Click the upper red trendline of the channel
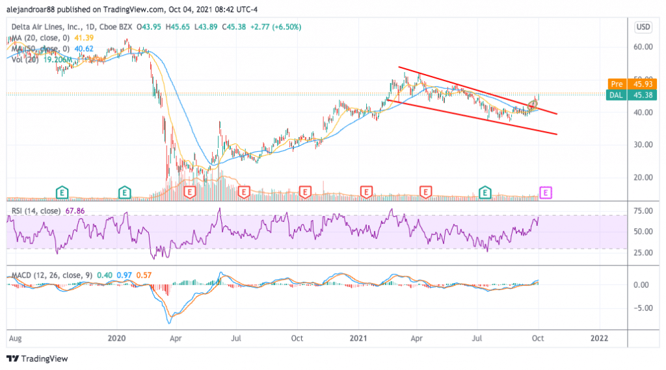This screenshot has width=666, height=370. click(478, 90)
